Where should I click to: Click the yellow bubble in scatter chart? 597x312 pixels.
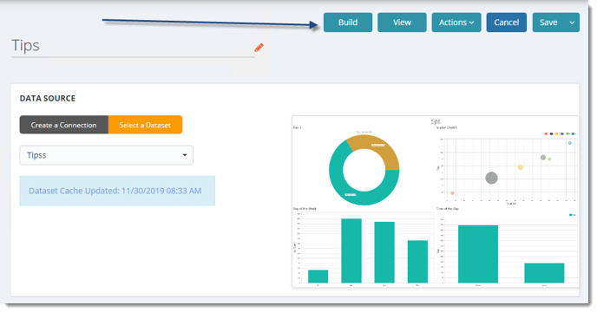(x=521, y=167)
